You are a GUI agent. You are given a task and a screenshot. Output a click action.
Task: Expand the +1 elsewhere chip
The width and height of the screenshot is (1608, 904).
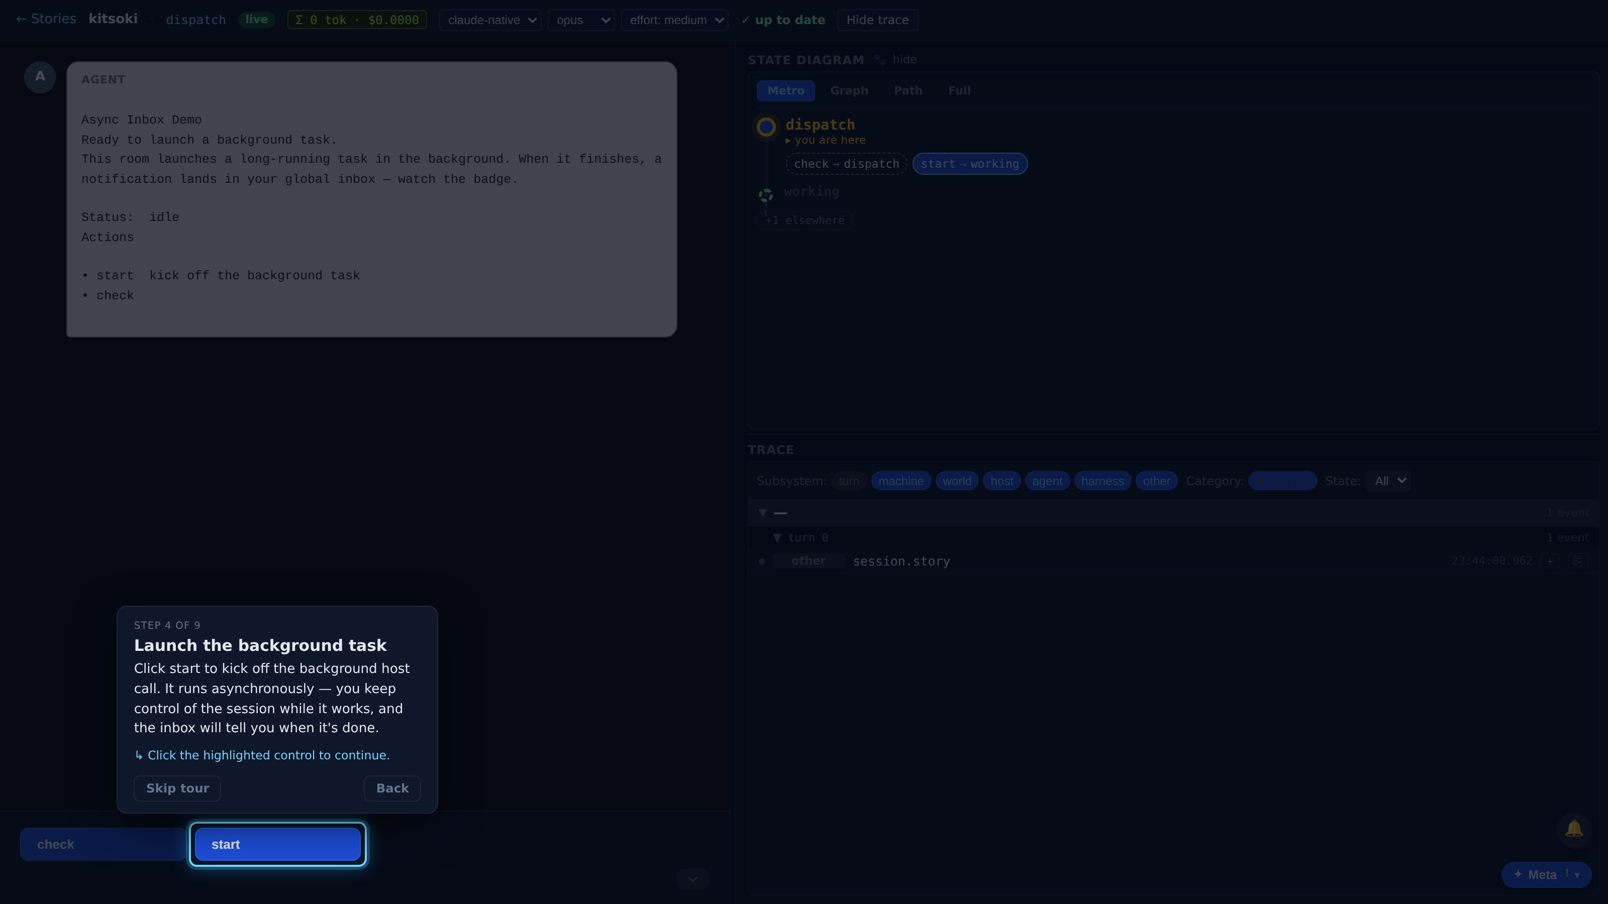805,220
